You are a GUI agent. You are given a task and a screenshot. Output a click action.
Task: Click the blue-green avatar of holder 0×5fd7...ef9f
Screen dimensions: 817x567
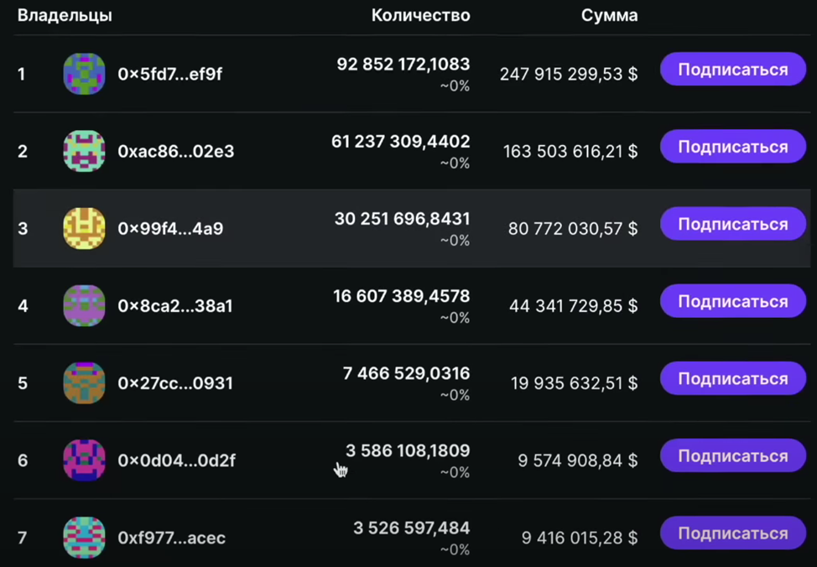[84, 74]
